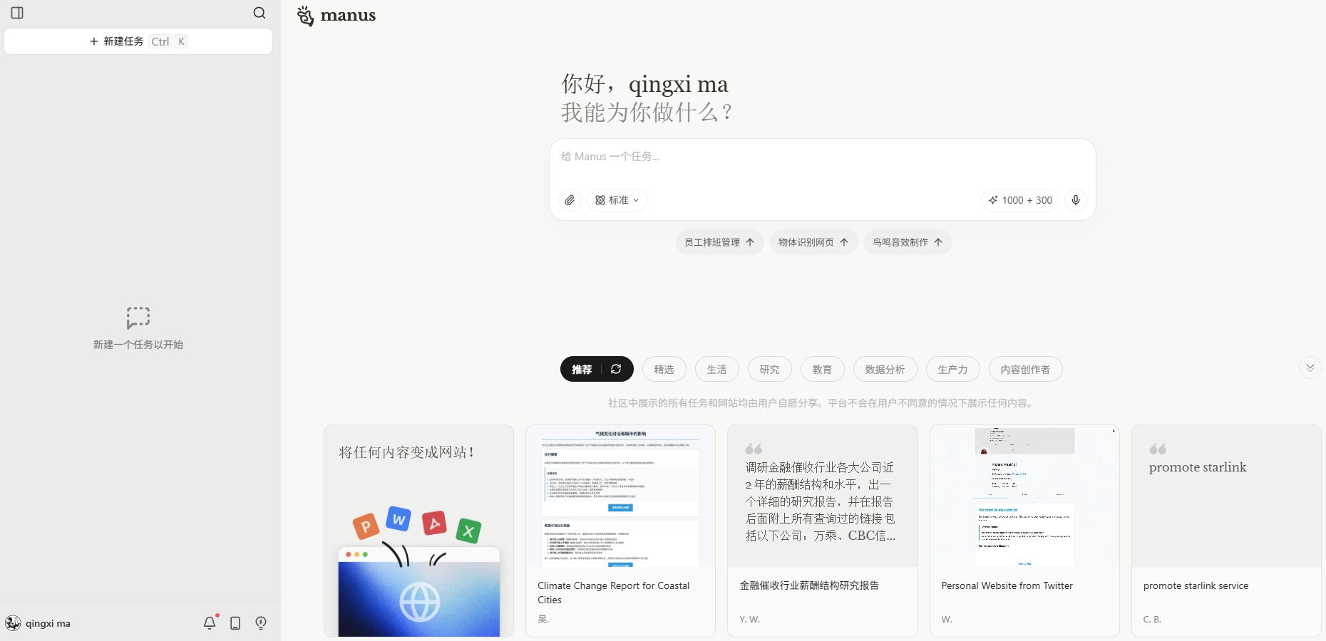The height and width of the screenshot is (641, 1326).
Task: Open the Personal Website from Twitter thumbnail
Action: click(x=1024, y=496)
